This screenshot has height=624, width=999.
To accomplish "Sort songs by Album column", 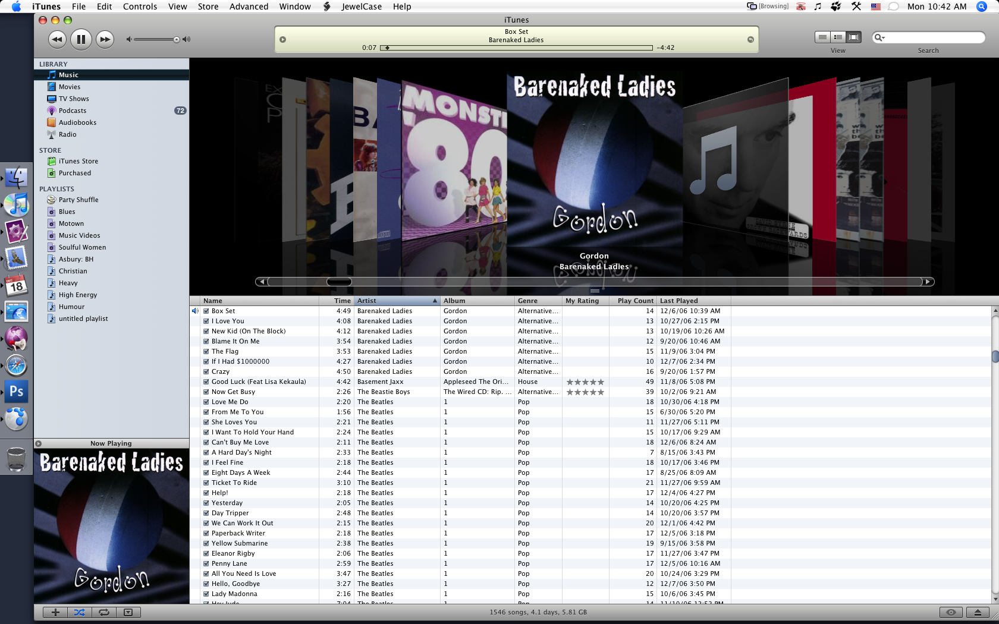I will [477, 301].
